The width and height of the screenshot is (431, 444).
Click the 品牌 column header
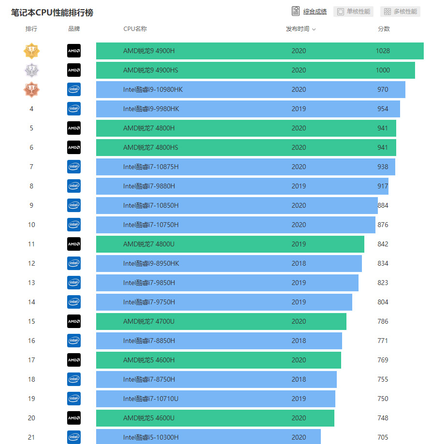click(74, 29)
